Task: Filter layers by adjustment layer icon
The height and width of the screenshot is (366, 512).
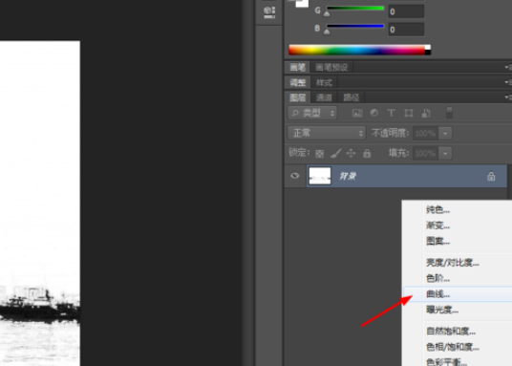Action: tap(374, 113)
